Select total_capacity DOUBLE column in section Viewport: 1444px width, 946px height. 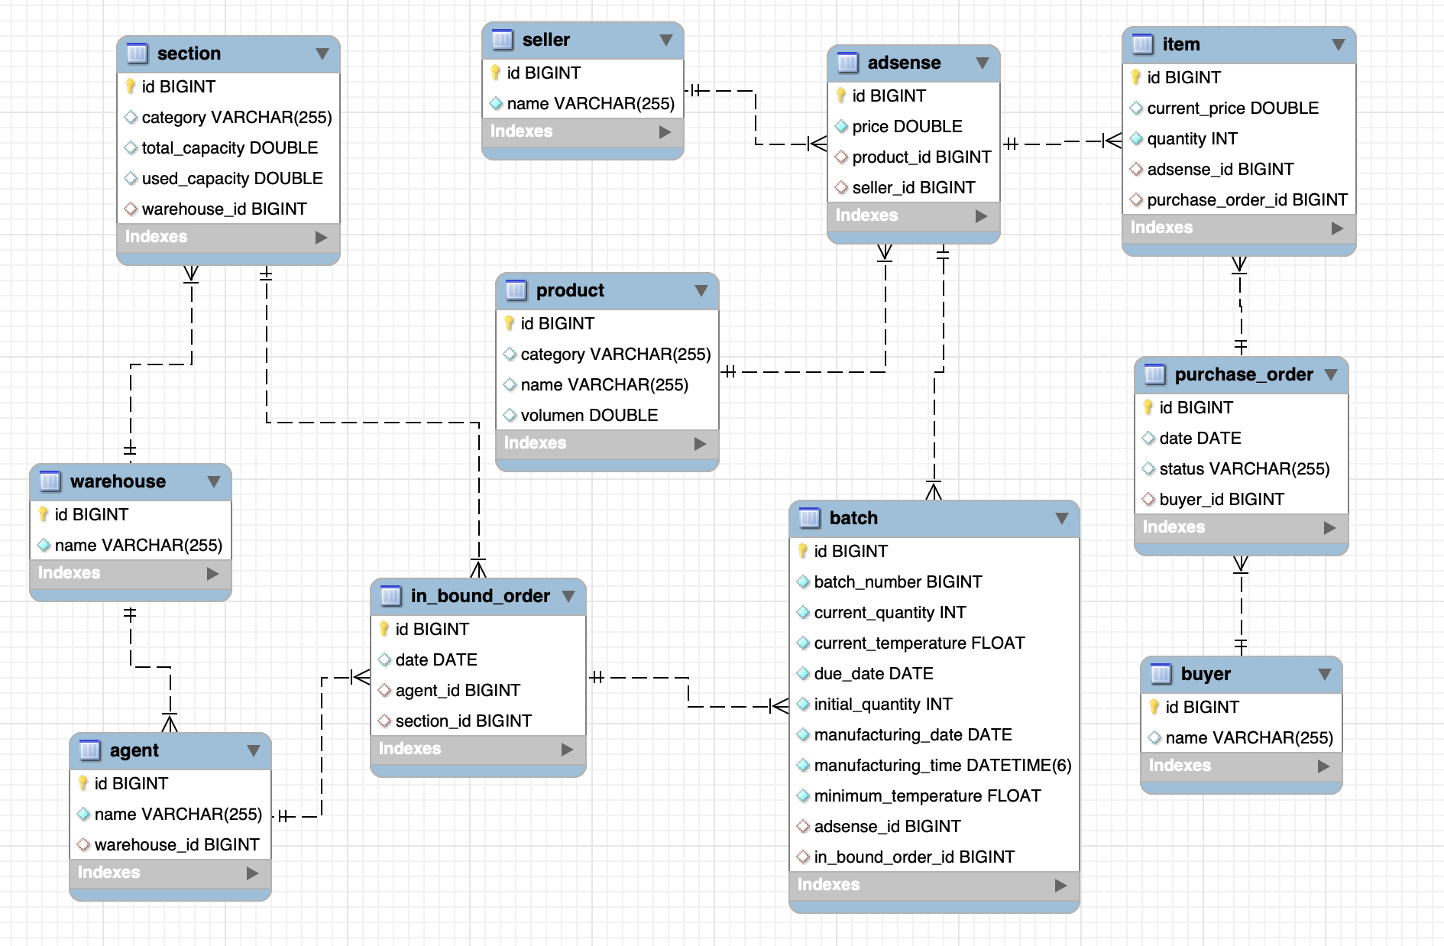click(x=228, y=147)
